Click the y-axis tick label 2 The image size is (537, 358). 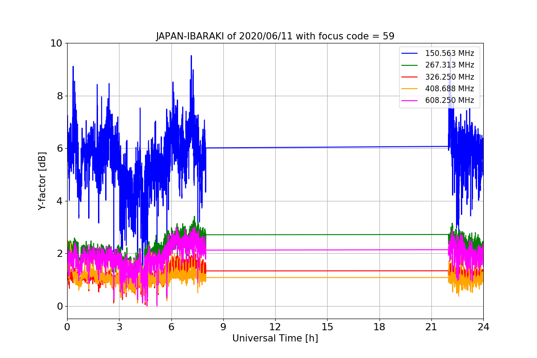60,253
